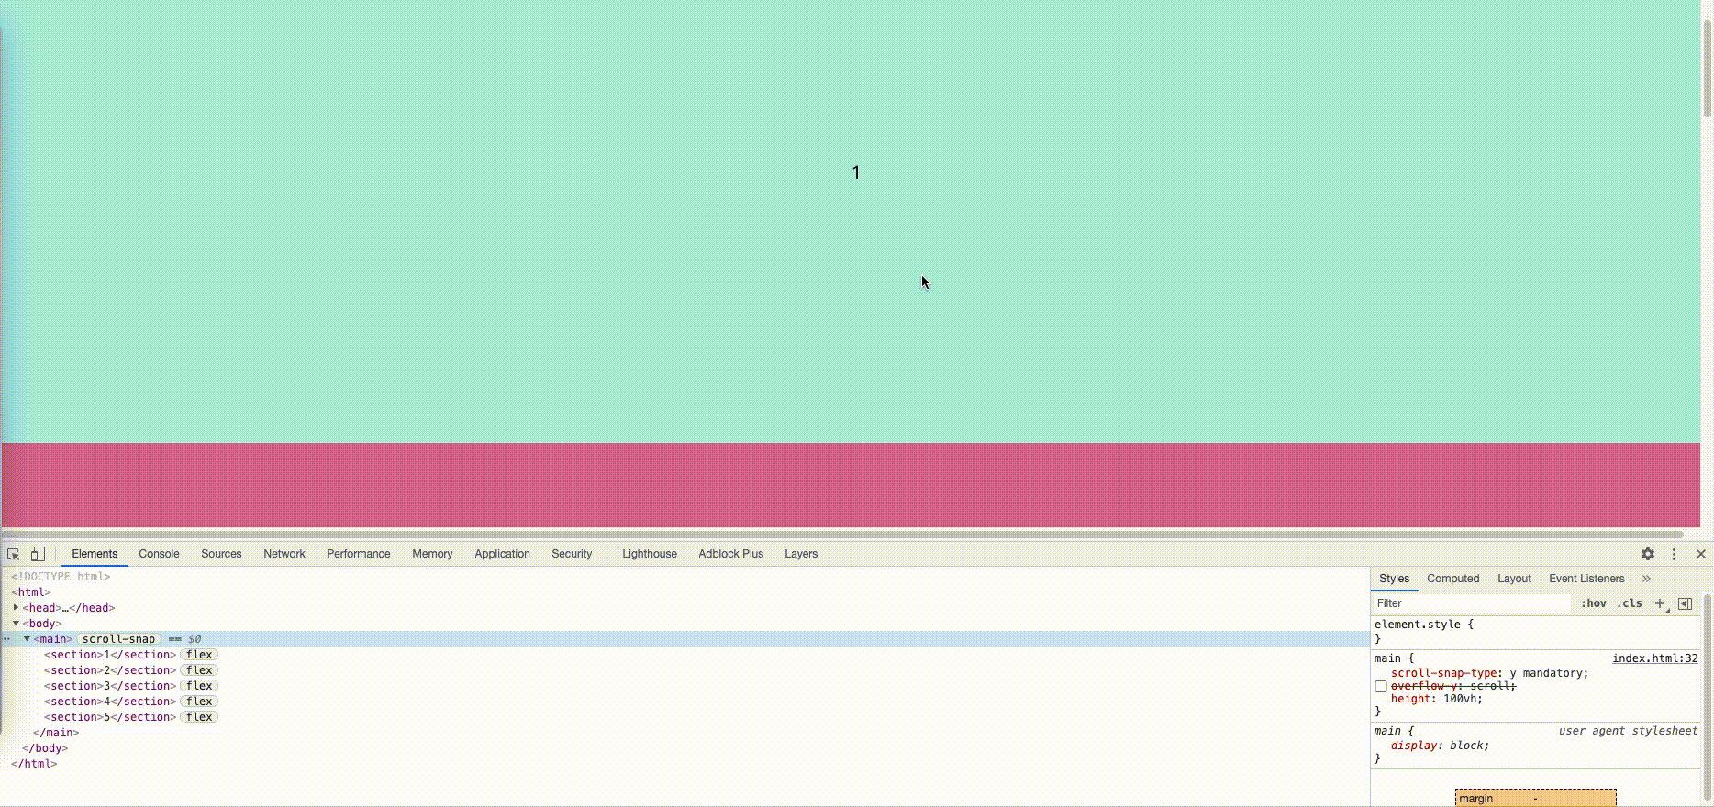The height and width of the screenshot is (807, 1714).
Task: Open the Application tab
Action: pos(502,554)
